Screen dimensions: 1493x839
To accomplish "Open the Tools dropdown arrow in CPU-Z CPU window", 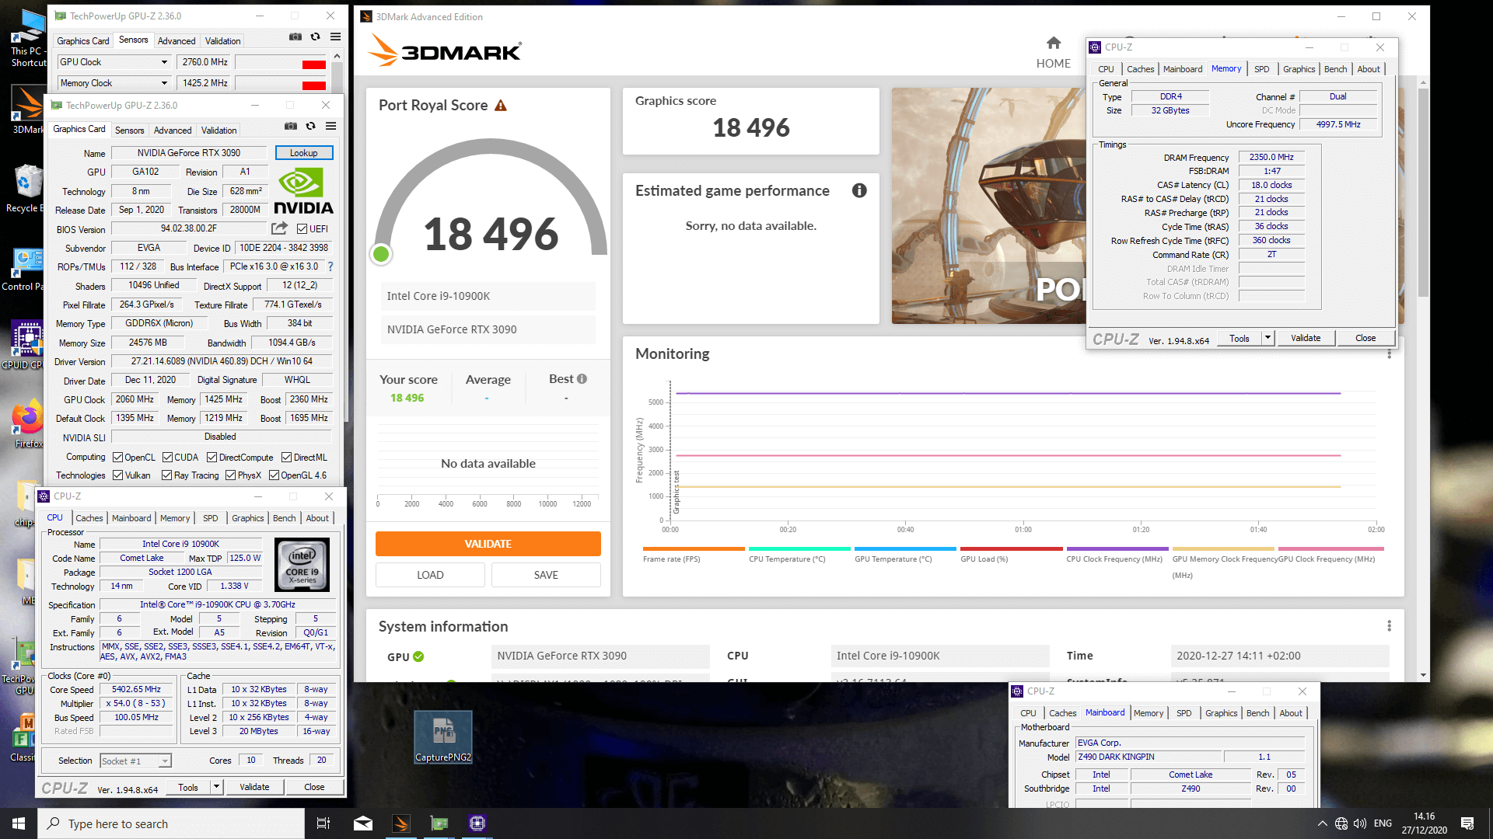I will (x=216, y=787).
